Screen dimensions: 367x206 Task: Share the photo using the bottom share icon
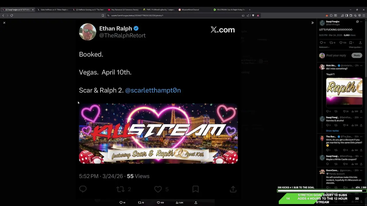coord(196,203)
